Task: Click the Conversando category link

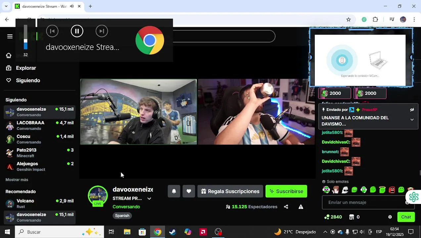Action: pos(126,207)
